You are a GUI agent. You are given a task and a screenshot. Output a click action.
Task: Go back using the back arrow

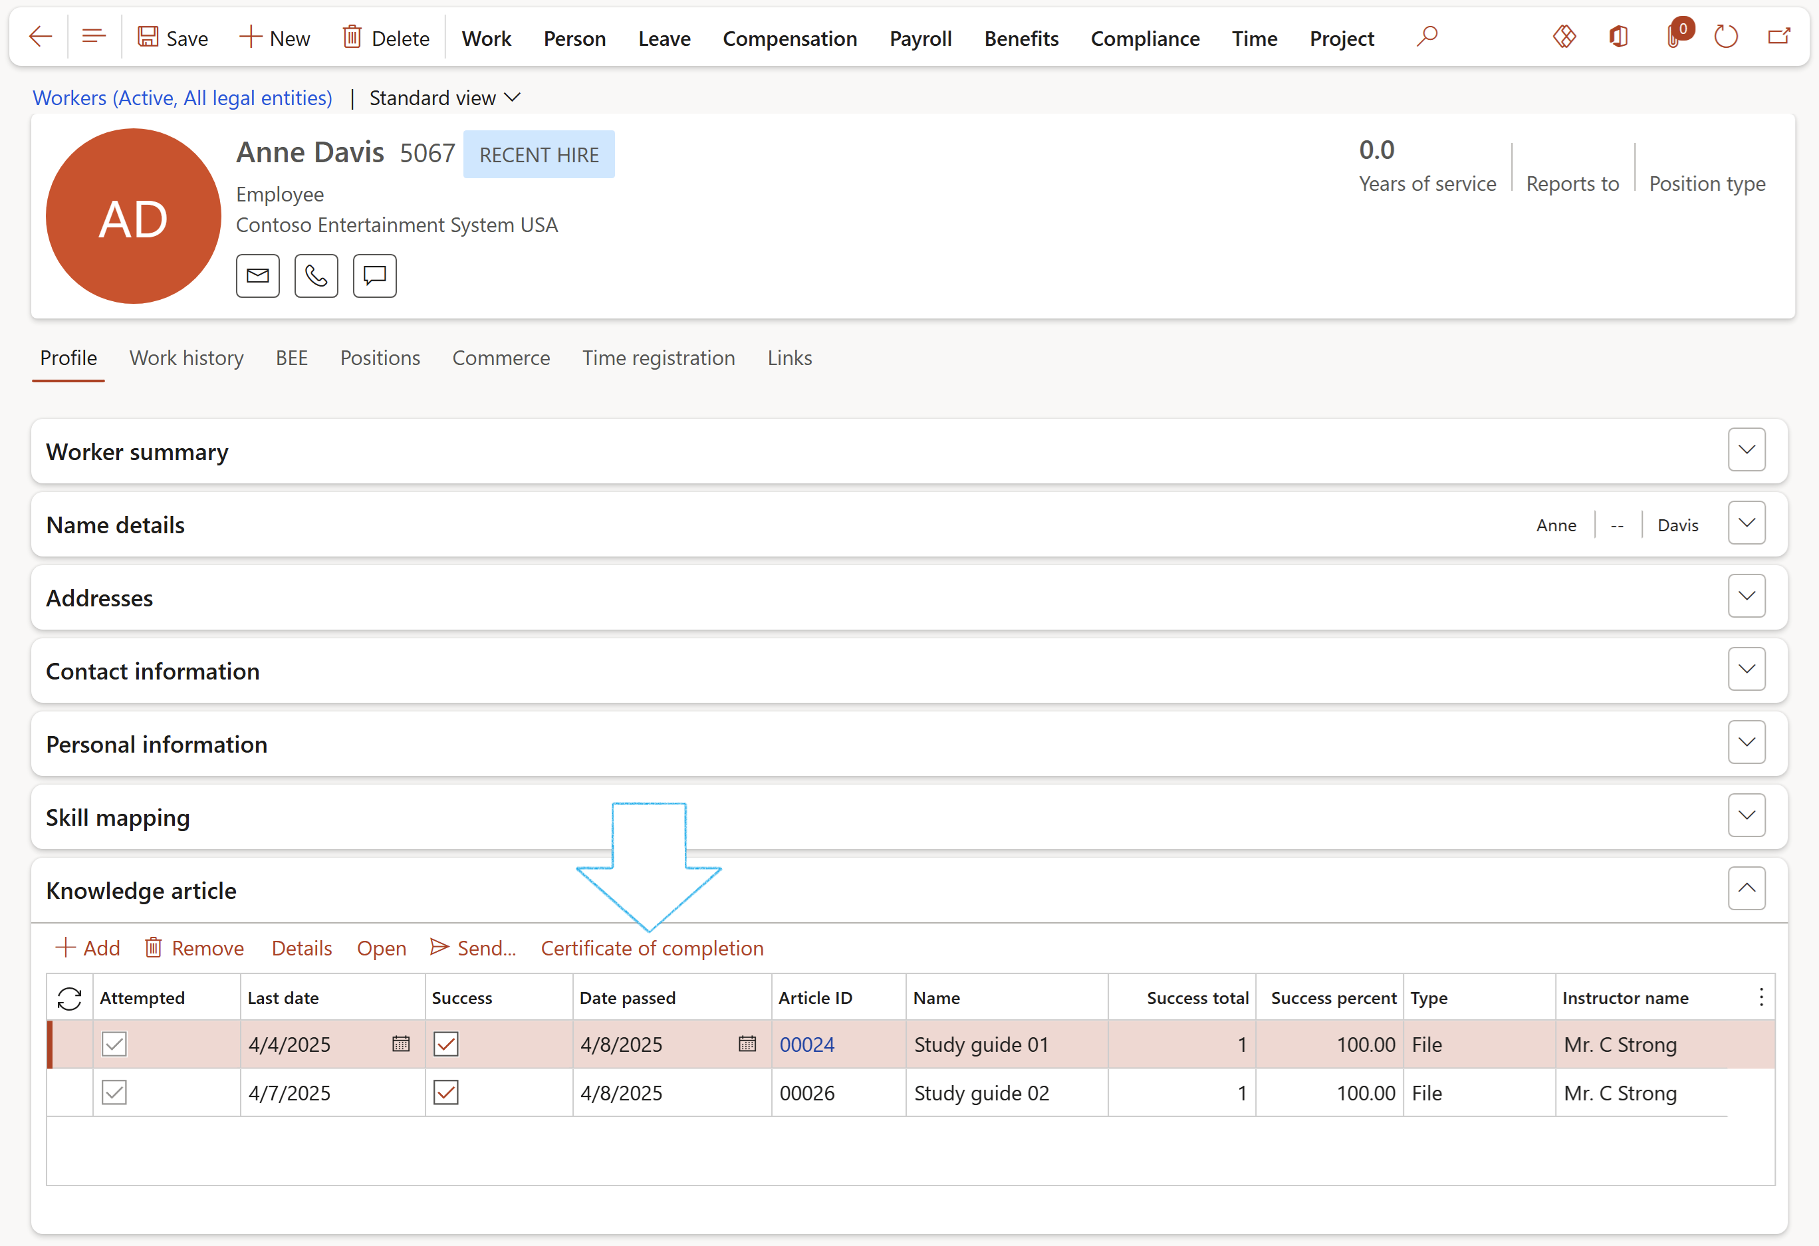click(40, 37)
